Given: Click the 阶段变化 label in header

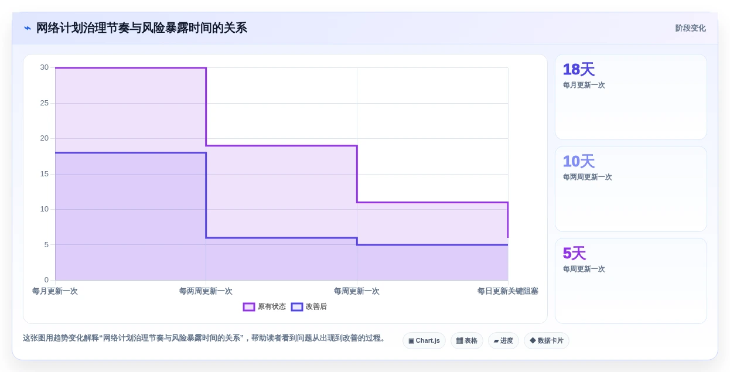Looking at the screenshot, I should (690, 28).
